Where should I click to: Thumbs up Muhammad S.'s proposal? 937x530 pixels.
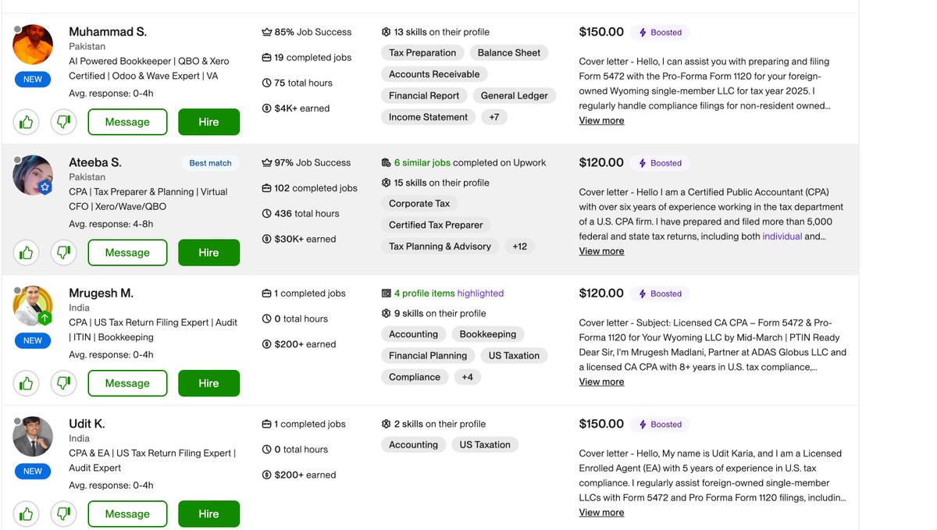coord(27,122)
